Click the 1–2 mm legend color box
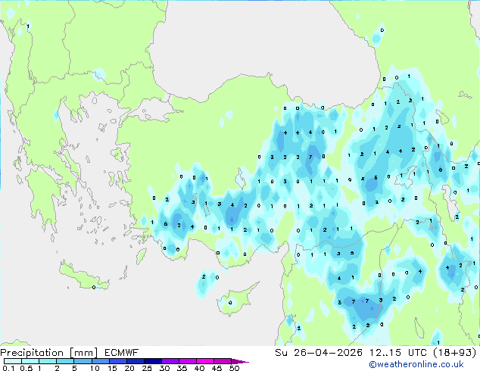Screen dimensions: 480x371 48,361
